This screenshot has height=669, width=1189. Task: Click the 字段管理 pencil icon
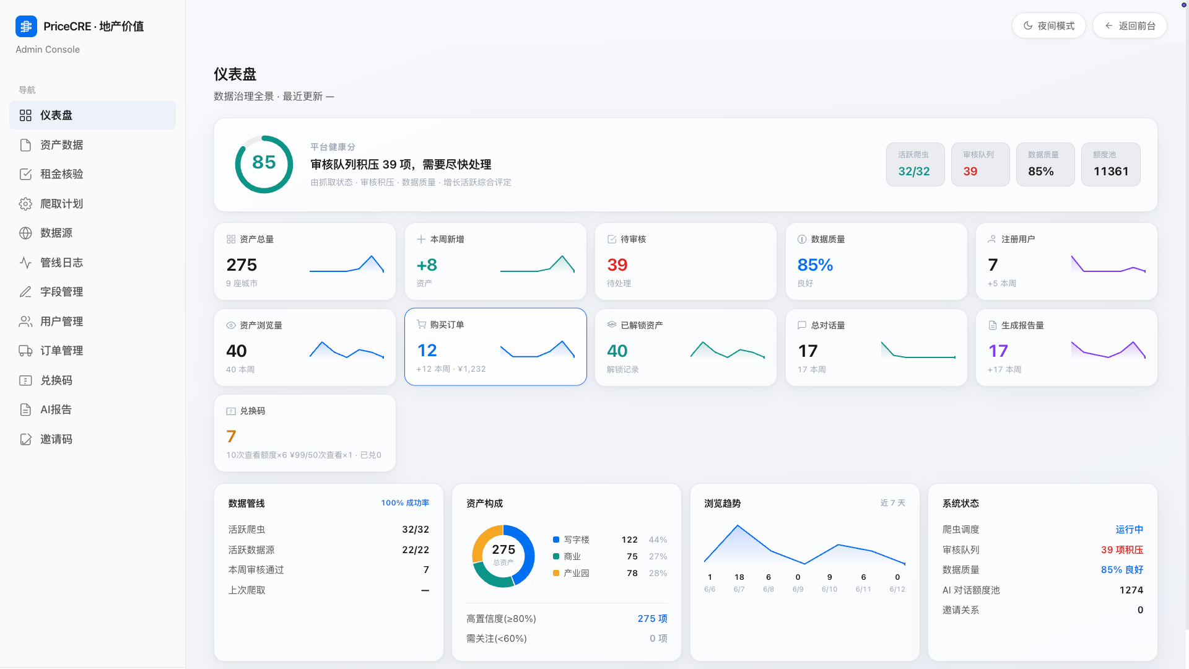pos(25,292)
